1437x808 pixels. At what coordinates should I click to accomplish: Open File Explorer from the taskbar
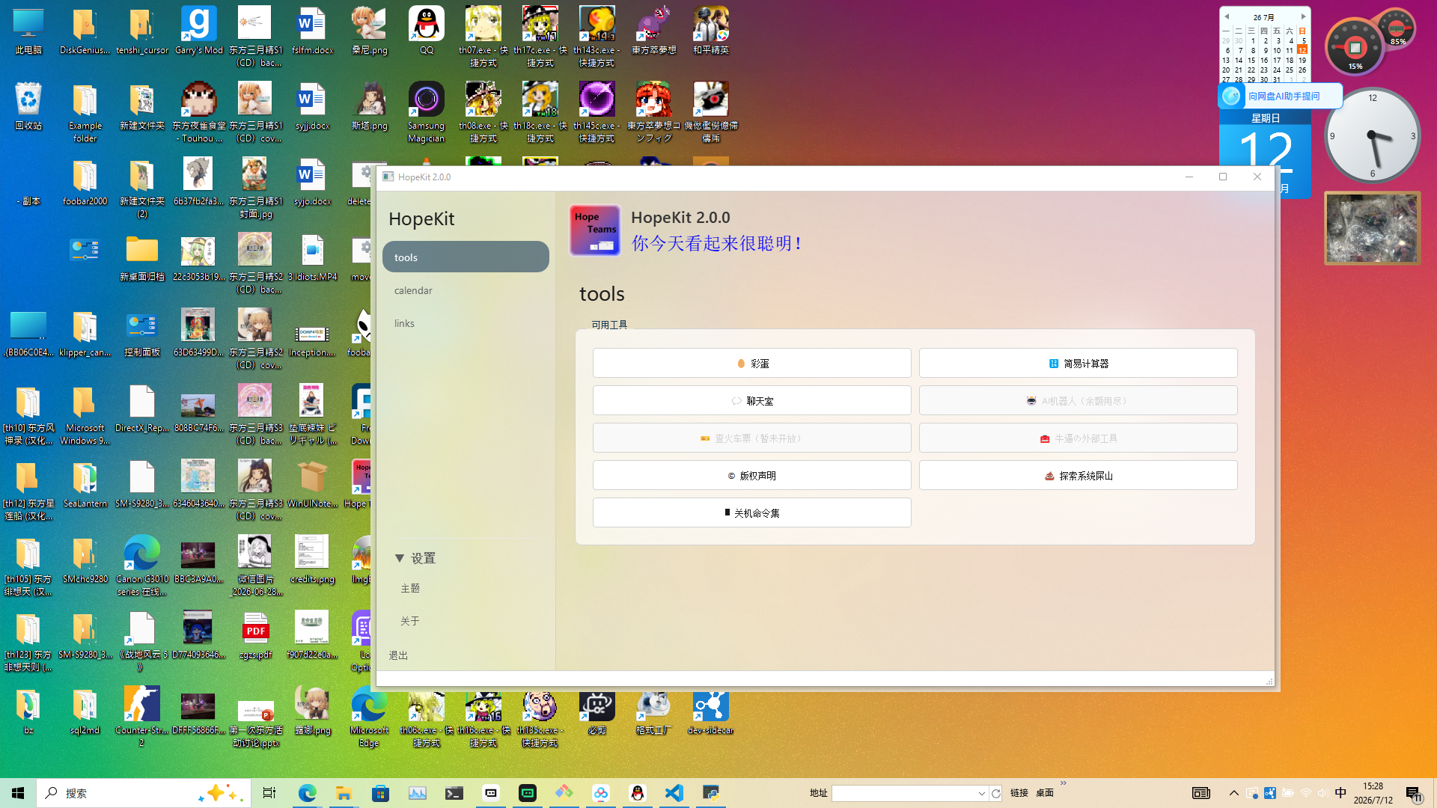click(344, 793)
